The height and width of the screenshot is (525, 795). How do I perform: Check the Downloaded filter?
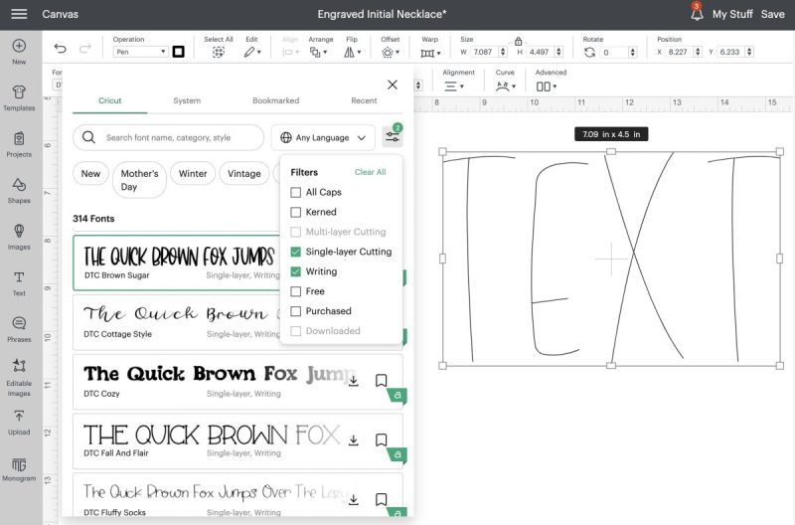point(295,331)
